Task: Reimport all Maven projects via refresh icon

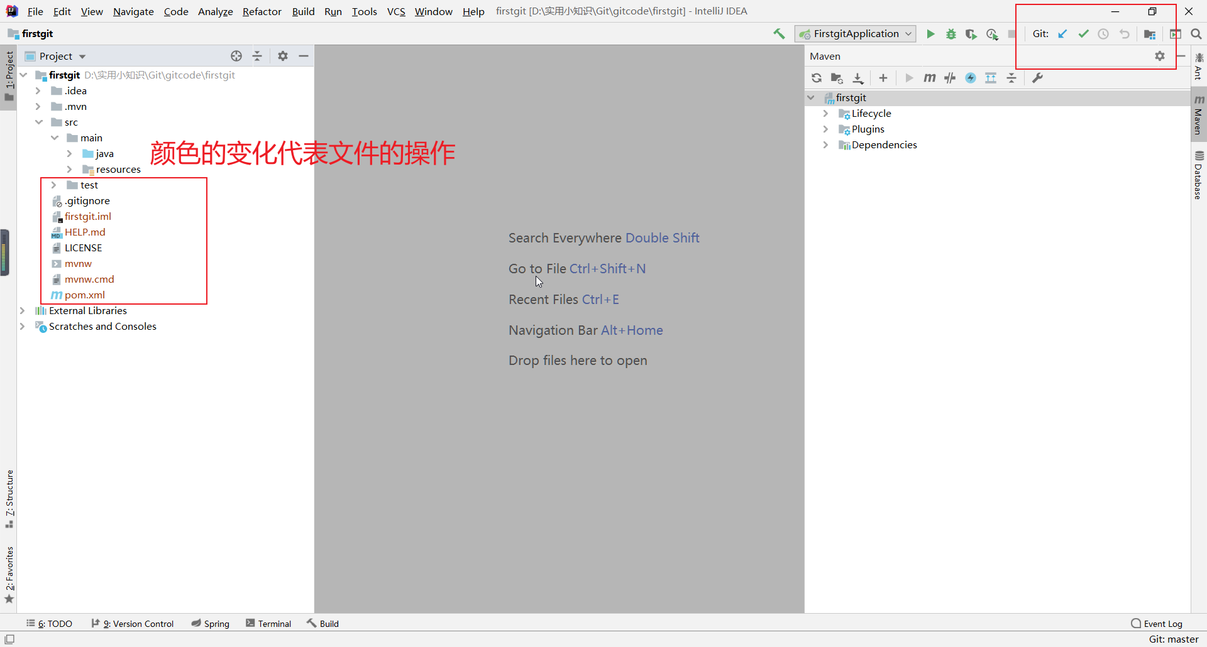Action: click(x=817, y=78)
